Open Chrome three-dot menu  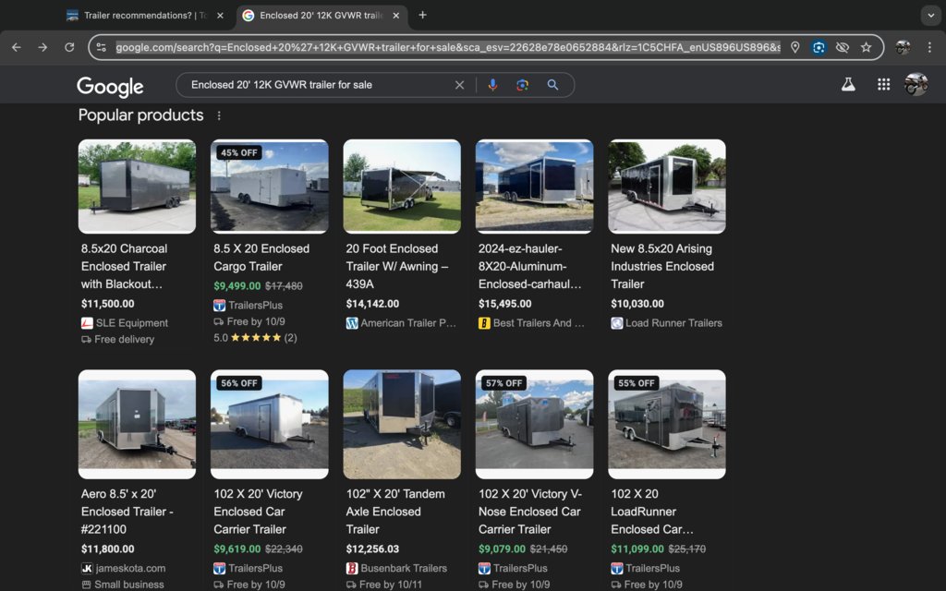929,47
